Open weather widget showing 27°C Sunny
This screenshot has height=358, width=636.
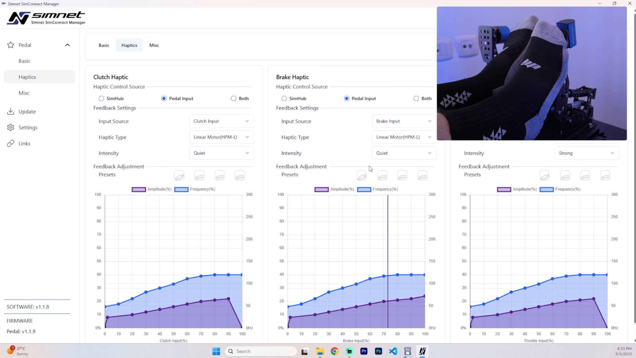pyautogui.click(x=18, y=351)
